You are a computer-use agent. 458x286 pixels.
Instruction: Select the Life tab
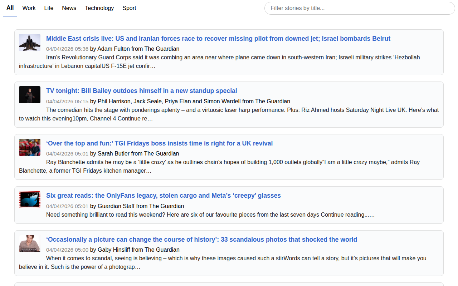point(49,8)
